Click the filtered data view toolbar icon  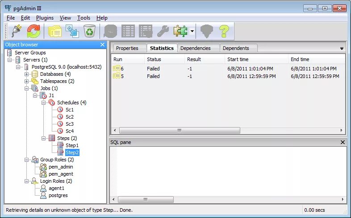pos(146,31)
